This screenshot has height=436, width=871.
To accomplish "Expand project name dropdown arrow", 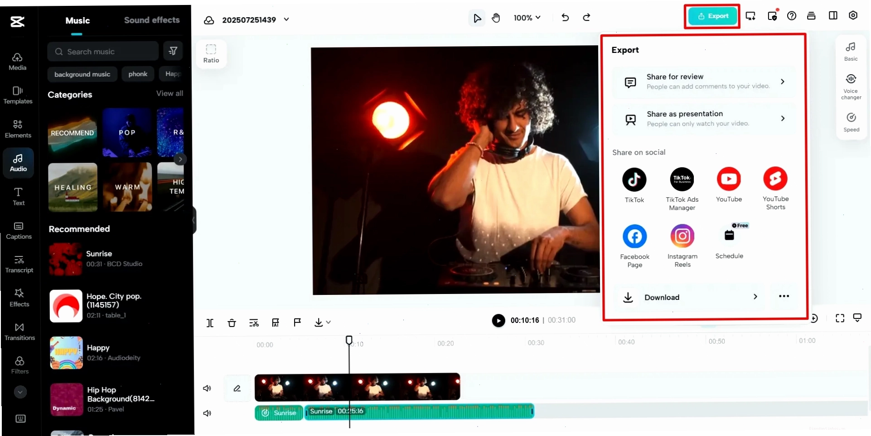I will [286, 19].
